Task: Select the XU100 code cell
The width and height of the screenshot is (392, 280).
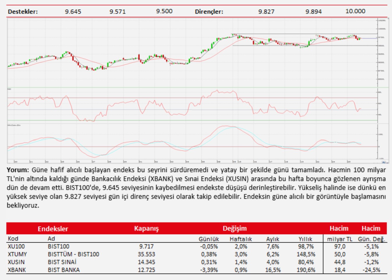Action: point(16,246)
